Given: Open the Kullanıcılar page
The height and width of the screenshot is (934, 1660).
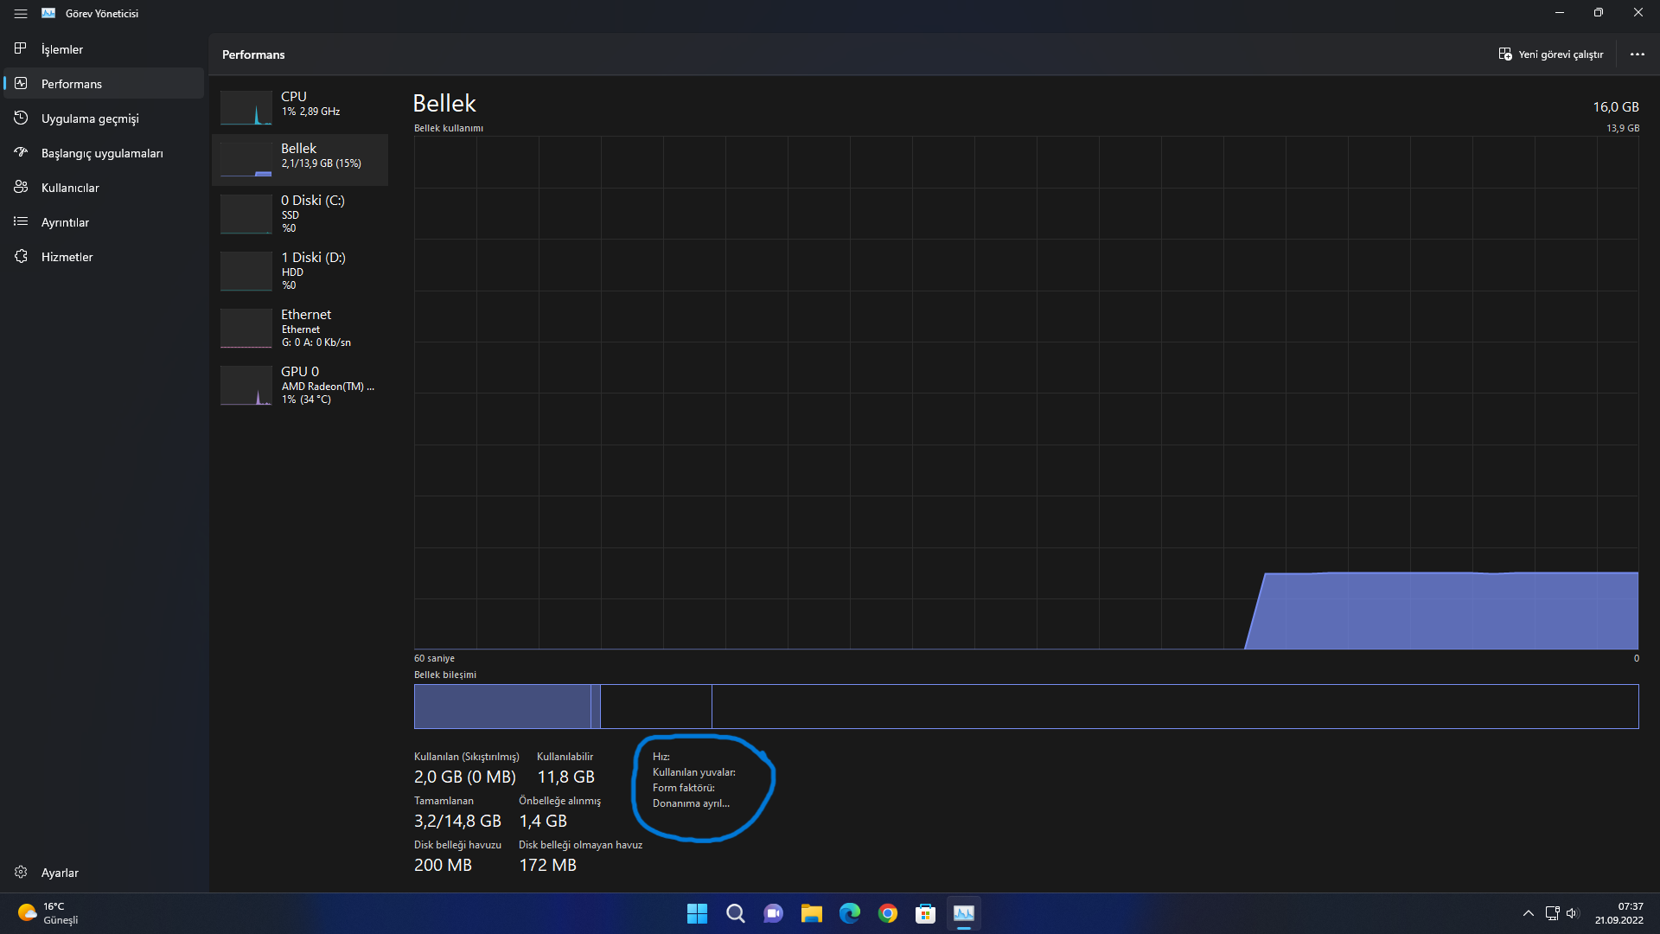Looking at the screenshot, I should click(x=104, y=188).
